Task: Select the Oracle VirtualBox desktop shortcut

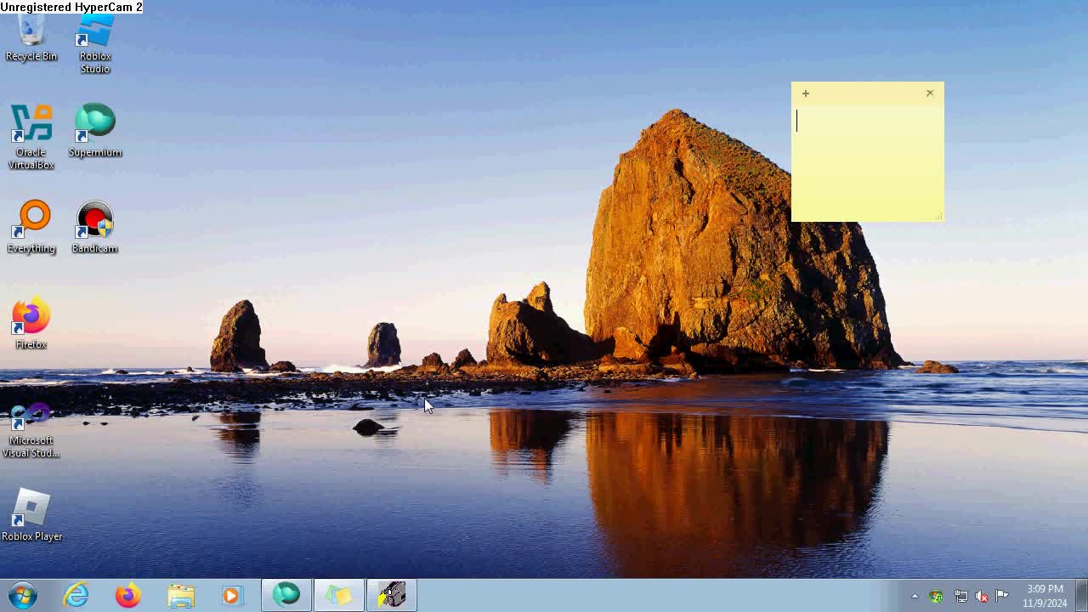Action: [31, 137]
